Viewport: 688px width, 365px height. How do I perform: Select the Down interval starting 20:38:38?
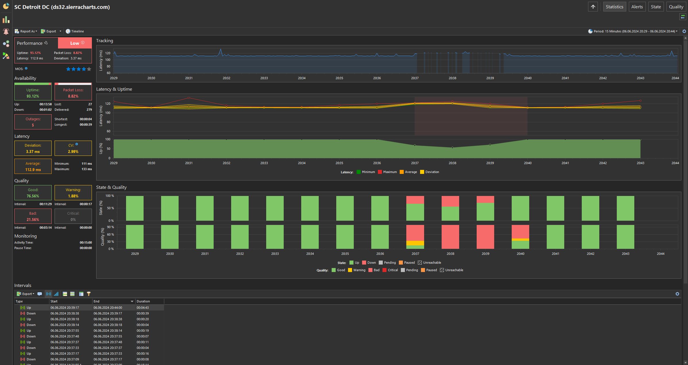65,313
